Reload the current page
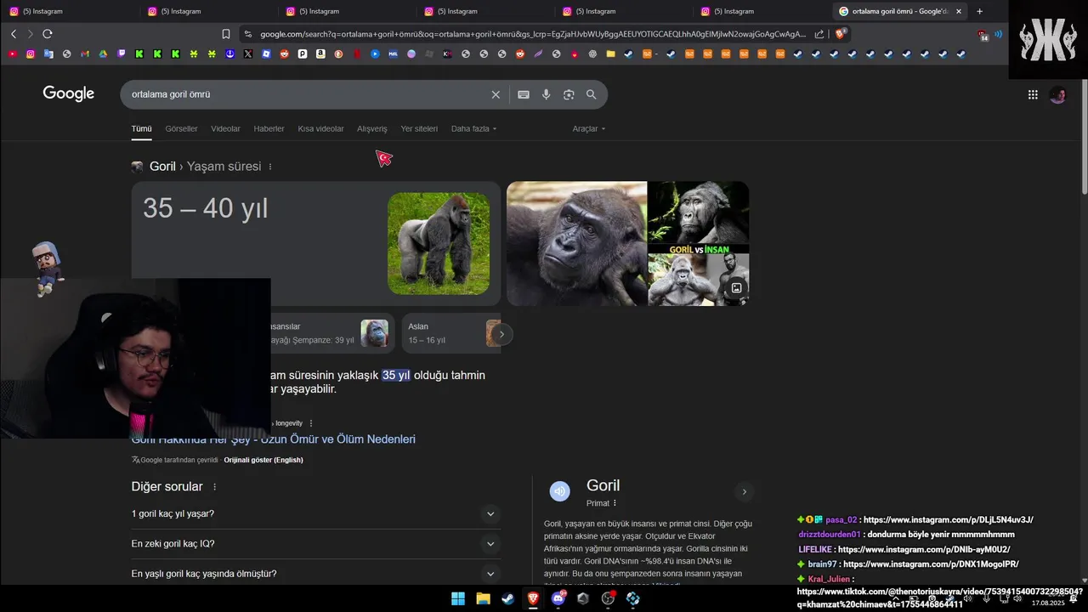This screenshot has width=1088, height=612. tap(48, 34)
